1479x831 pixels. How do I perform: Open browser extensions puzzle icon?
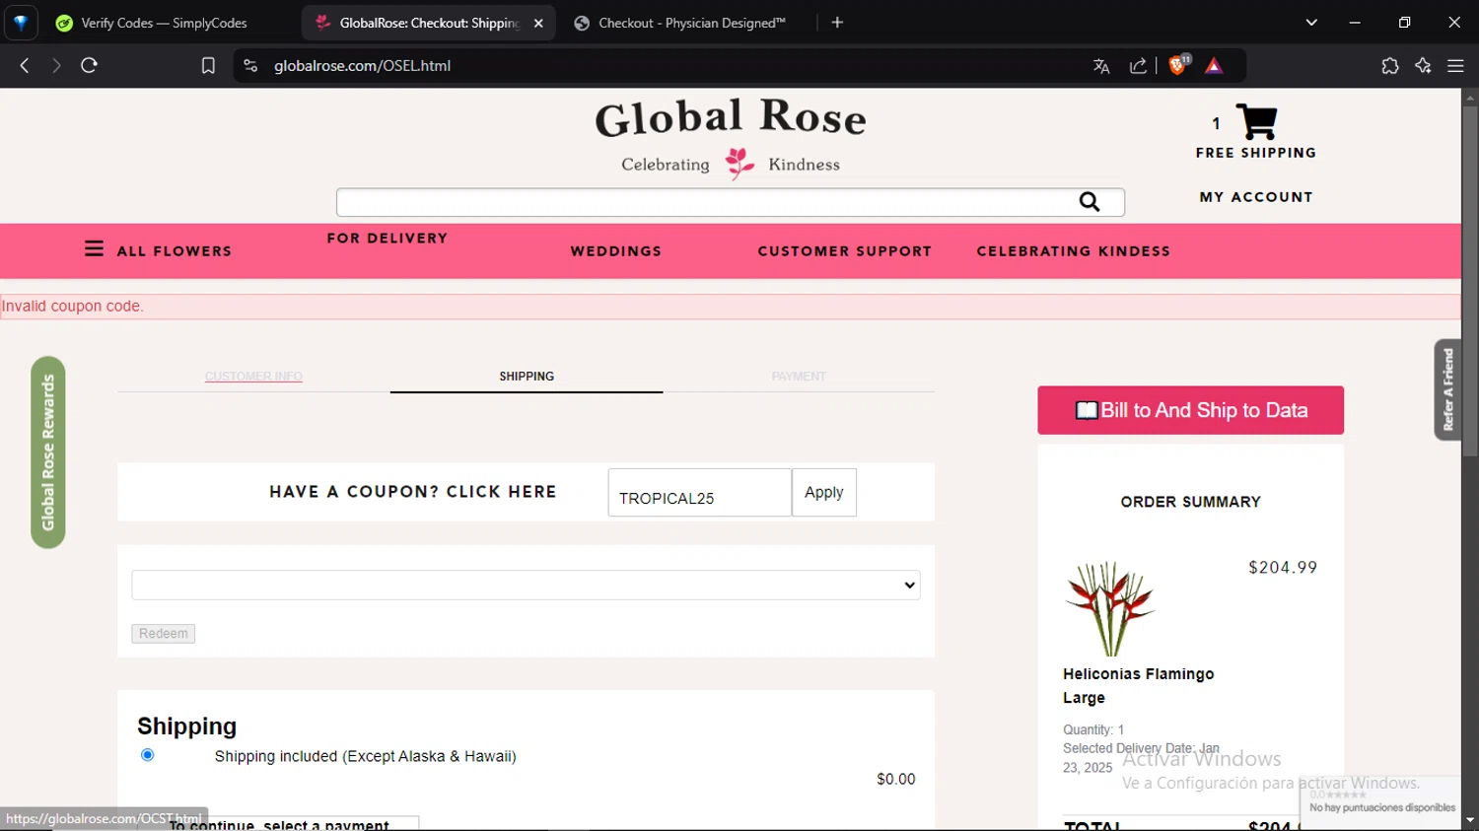[1390, 66]
